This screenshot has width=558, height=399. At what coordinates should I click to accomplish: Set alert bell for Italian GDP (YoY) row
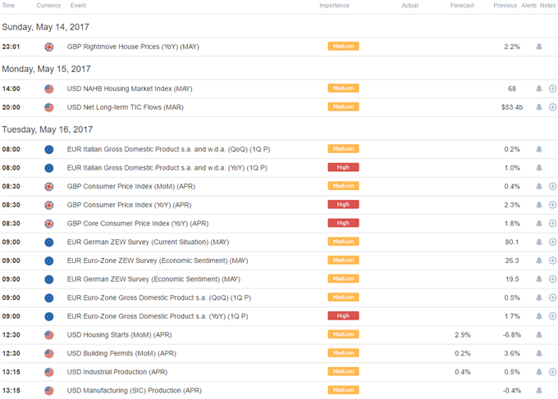(539, 168)
